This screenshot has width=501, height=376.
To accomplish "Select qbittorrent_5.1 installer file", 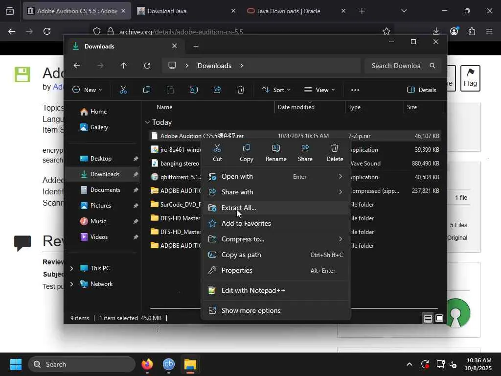I will [x=176, y=177].
